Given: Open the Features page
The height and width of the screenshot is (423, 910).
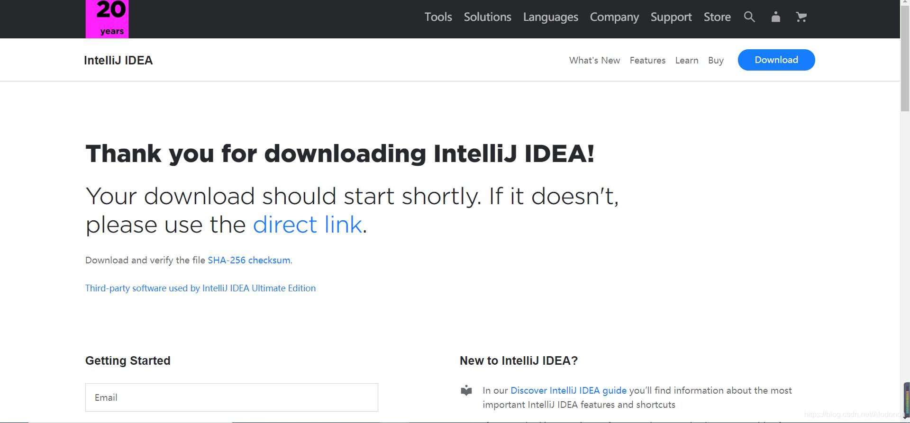Looking at the screenshot, I should 647,60.
